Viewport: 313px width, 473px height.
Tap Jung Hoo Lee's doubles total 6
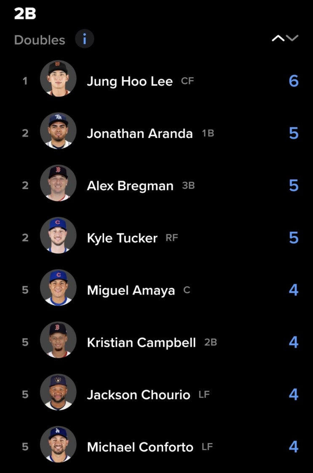[x=294, y=81]
